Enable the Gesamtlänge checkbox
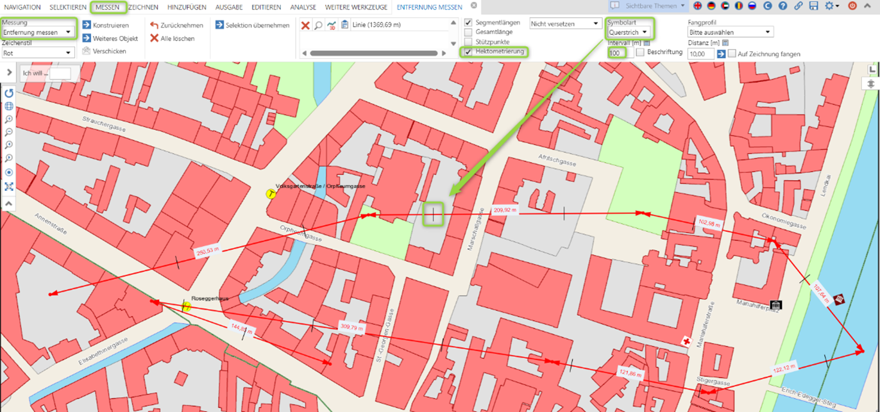This screenshot has height=412, width=880. pyautogui.click(x=469, y=32)
